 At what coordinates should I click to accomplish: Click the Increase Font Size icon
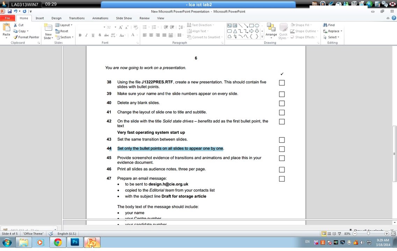[121, 27]
